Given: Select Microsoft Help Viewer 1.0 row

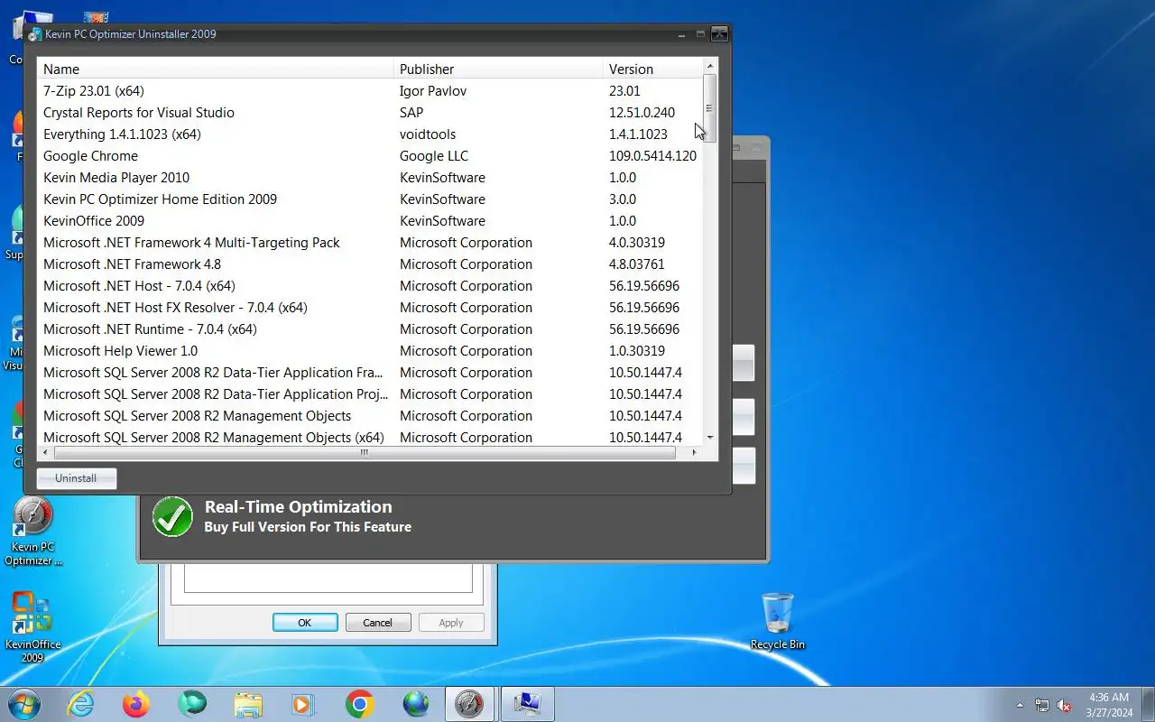Looking at the screenshot, I should [x=369, y=351].
